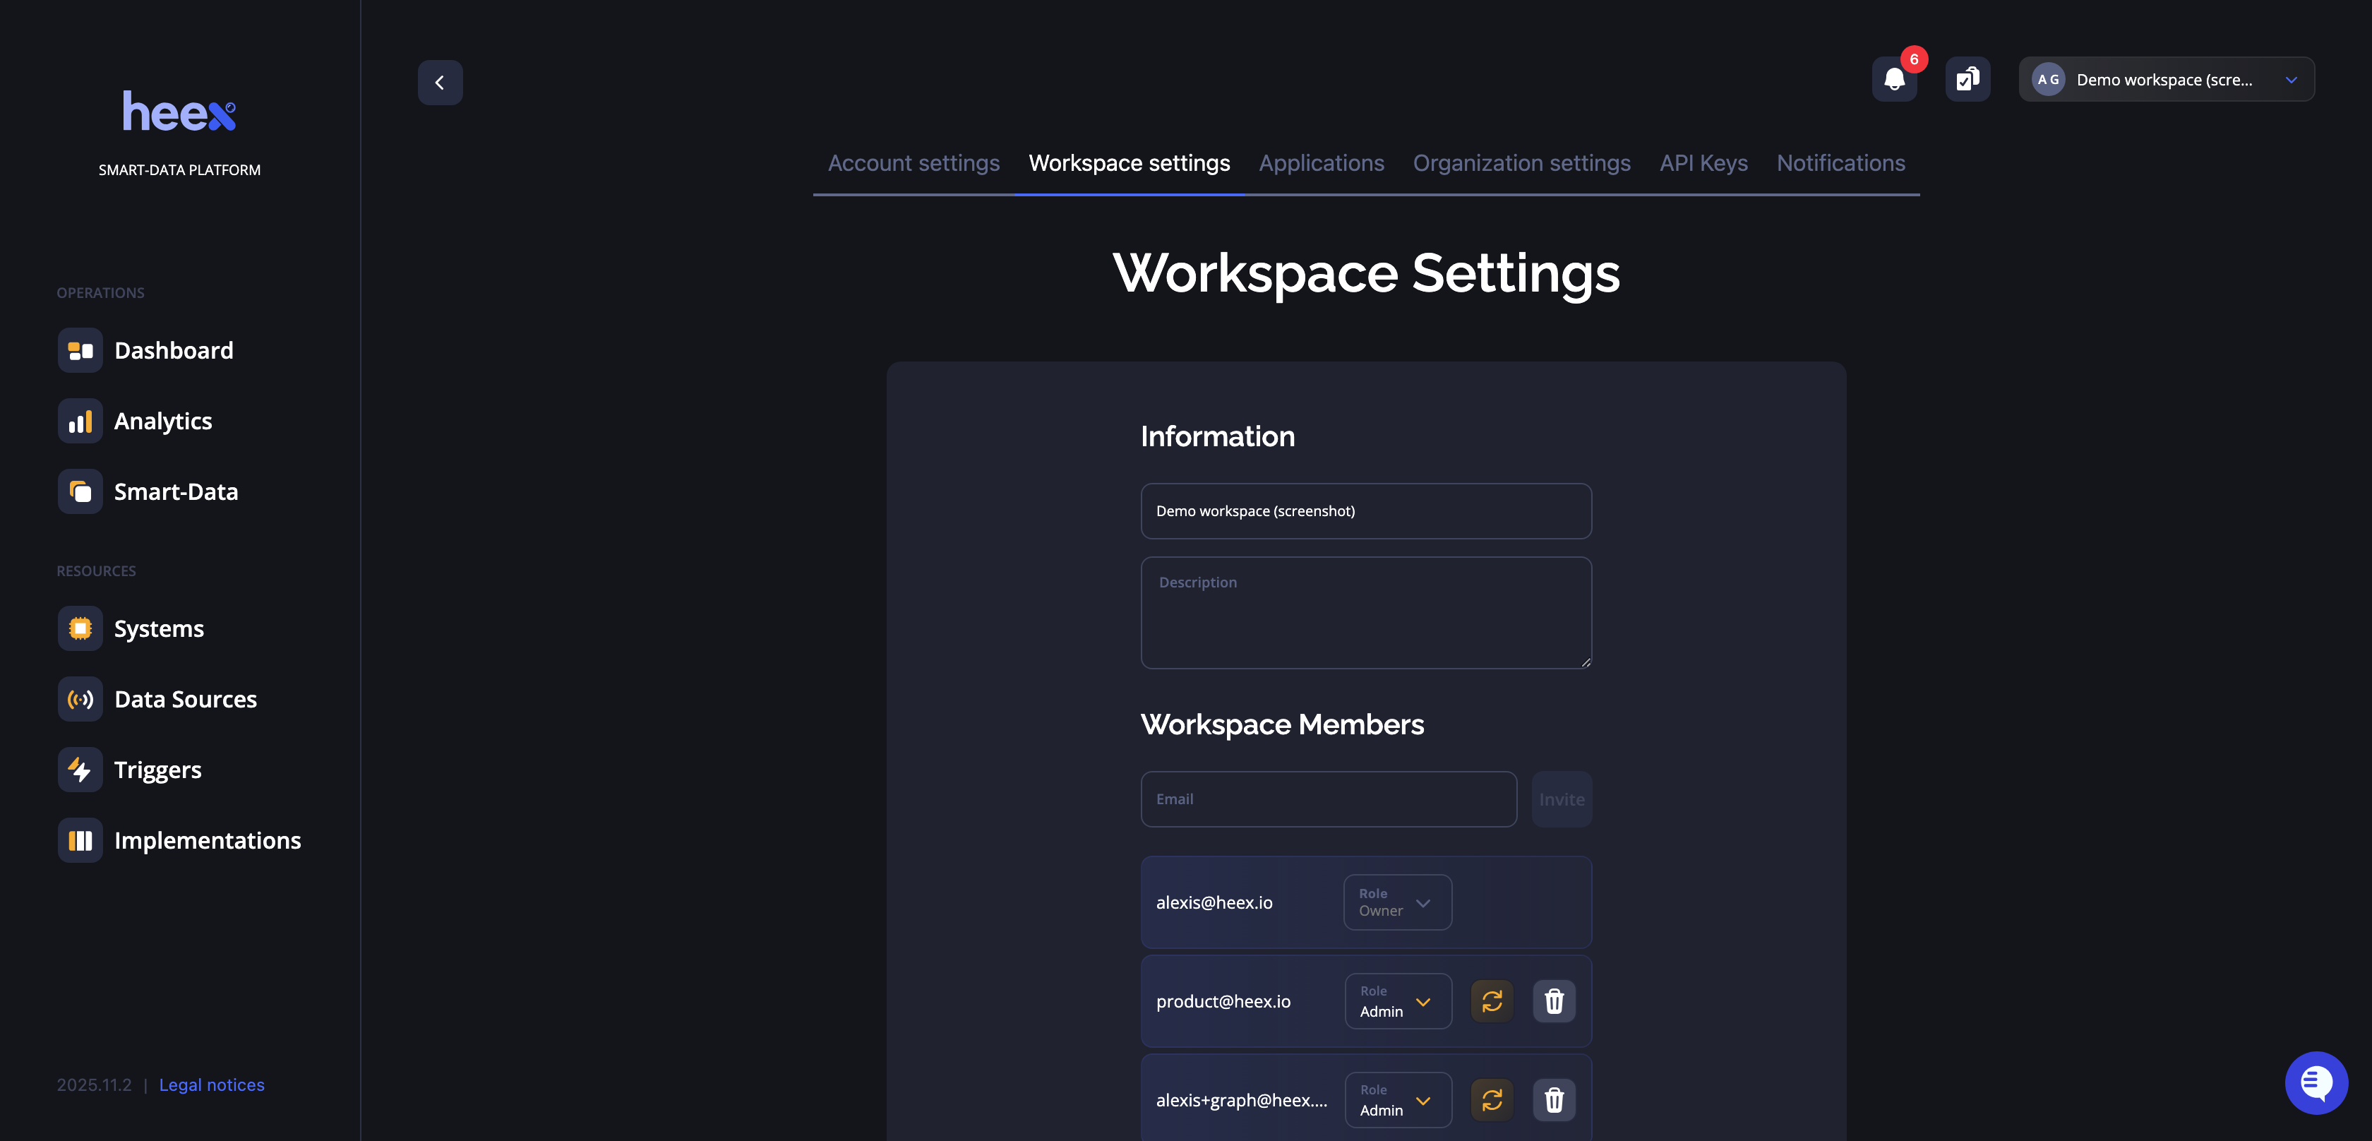The width and height of the screenshot is (2372, 1141).
Task: Open the Analytics section
Action: [x=163, y=420]
